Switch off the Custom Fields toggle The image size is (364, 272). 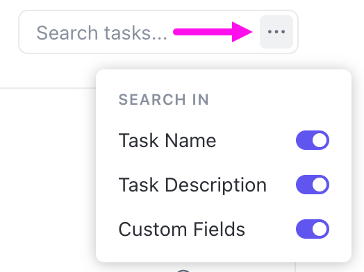313,229
